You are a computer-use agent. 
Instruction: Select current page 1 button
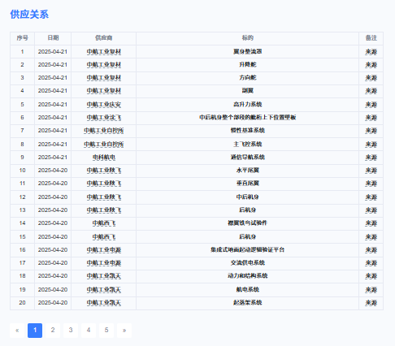pos(35,331)
